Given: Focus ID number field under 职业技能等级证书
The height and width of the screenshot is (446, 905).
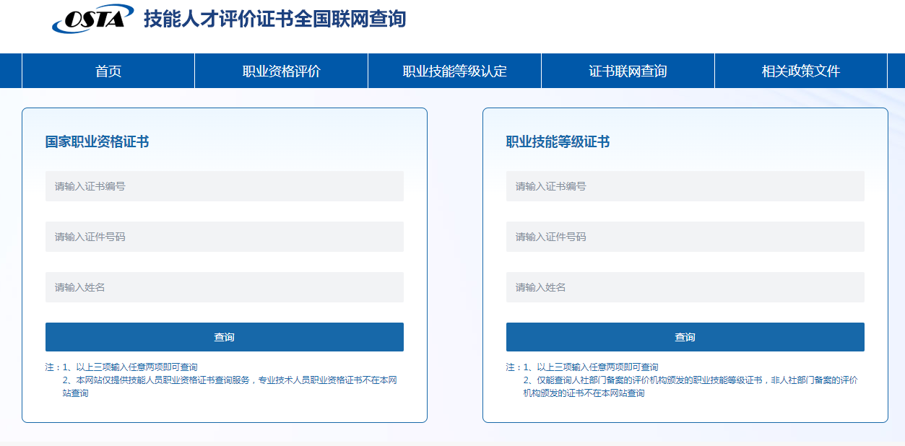Looking at the screenshot, I should click(x=685, y=237).
